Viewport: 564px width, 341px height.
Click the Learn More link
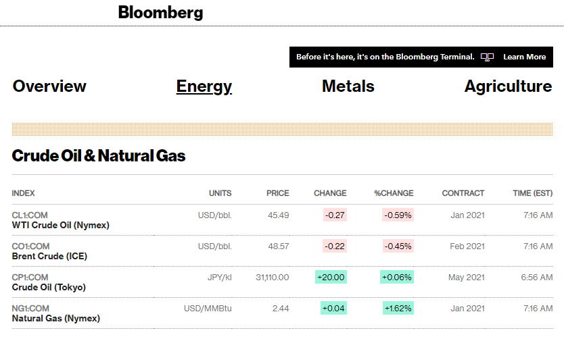tap(524, 57)
